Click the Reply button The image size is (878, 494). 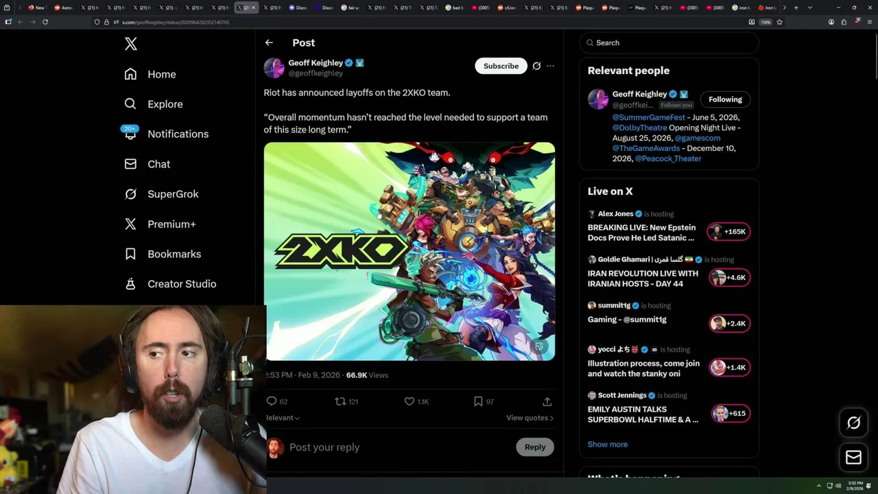[535, 447]
